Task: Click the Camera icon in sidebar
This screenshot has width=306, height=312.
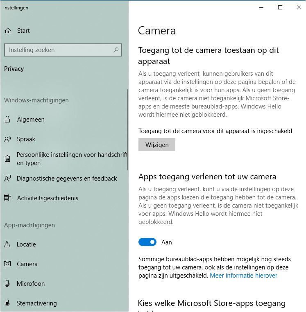Action: pos(7,264)
